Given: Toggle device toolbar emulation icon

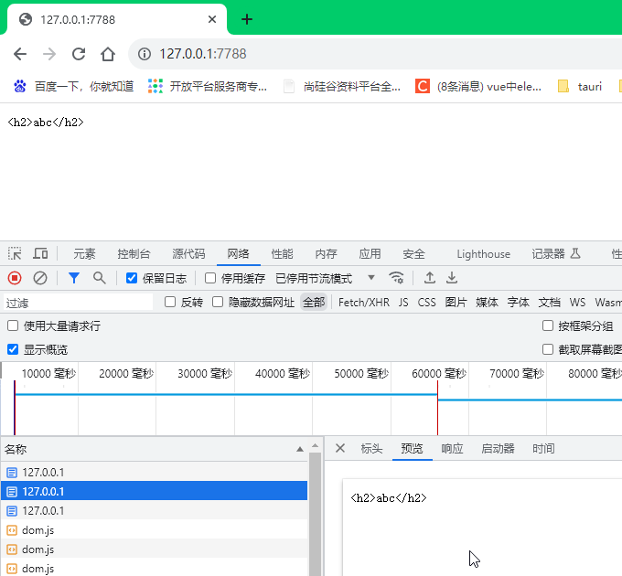Looking at the screenshot, I should tap(40, 253).
